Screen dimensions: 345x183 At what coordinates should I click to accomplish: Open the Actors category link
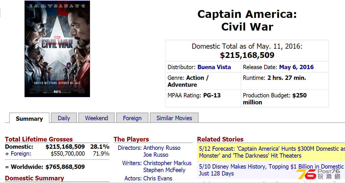click(133, 178)
